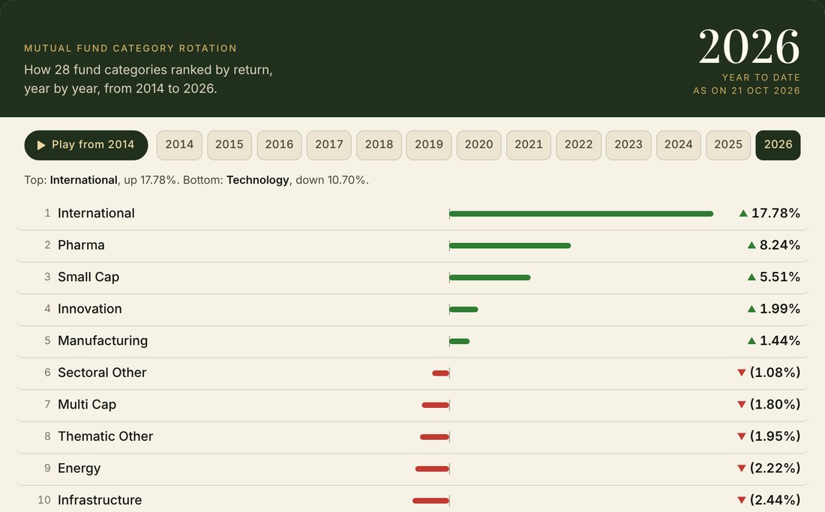Click the green bar for Innovation
Viewport: 825px width, 512px height.
click(x=463, y=310)
